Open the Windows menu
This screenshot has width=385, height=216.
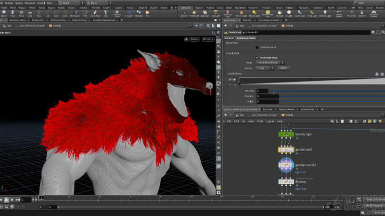click(x=30, y=3)
